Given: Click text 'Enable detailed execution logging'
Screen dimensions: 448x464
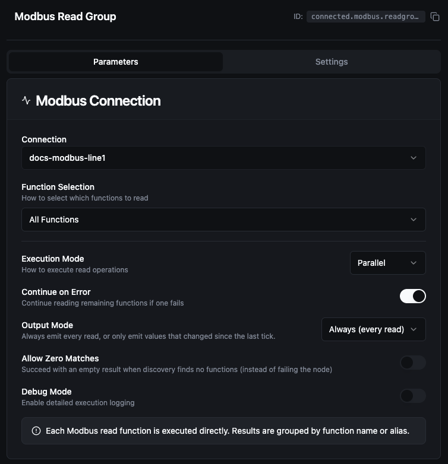Looking at the screenshot, I should (78, 403).
